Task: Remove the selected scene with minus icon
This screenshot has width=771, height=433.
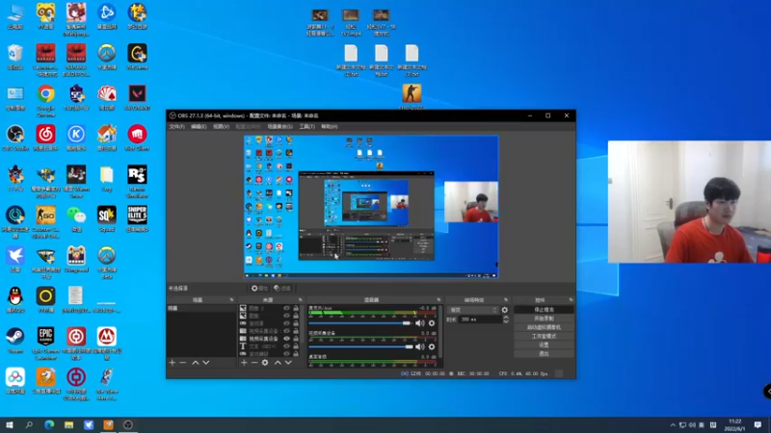Action: [x=183, y=363]
